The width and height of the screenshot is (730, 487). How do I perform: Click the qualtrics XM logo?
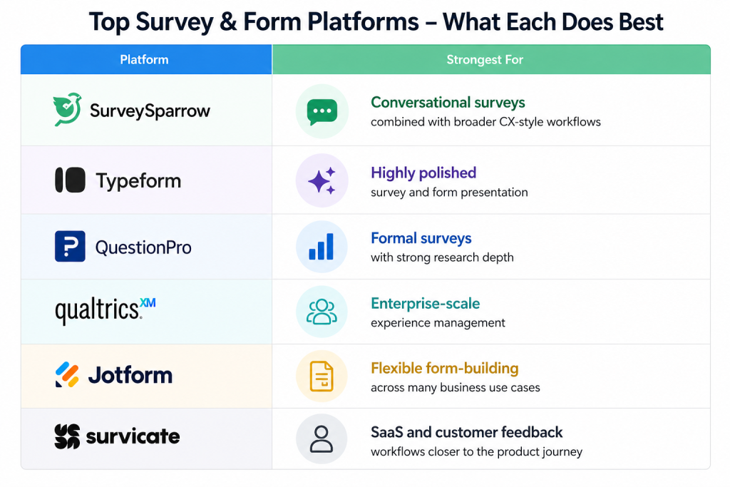coord(105,310)
